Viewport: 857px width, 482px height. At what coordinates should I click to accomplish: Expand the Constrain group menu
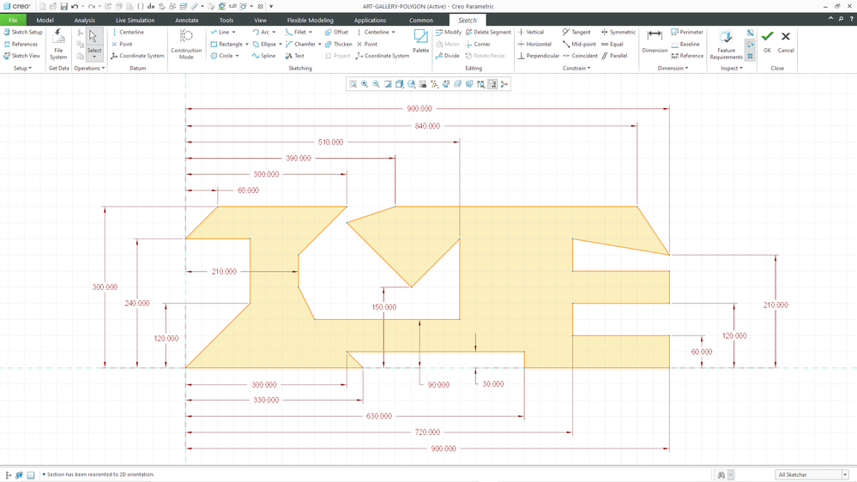576,68
